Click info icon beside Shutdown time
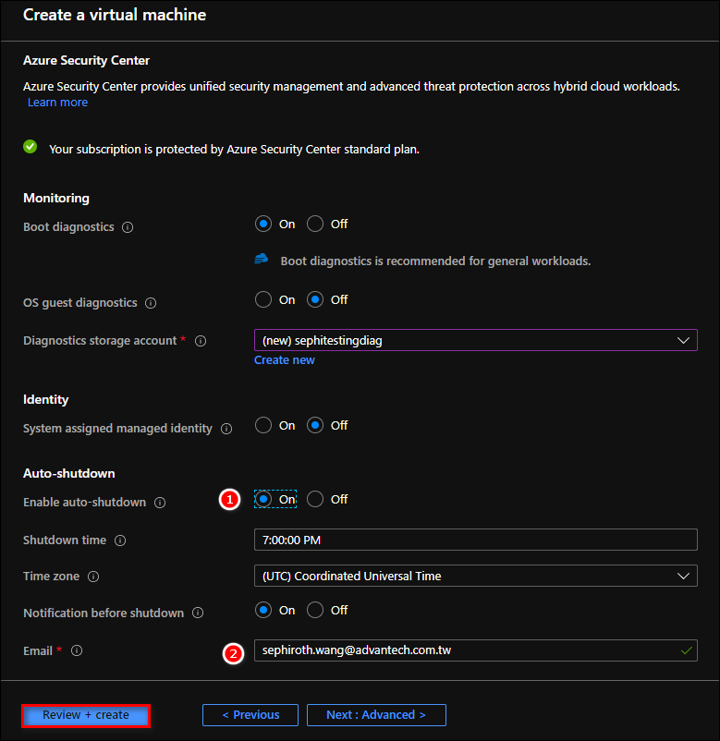720x741 pixels. [x=120, y=541]
